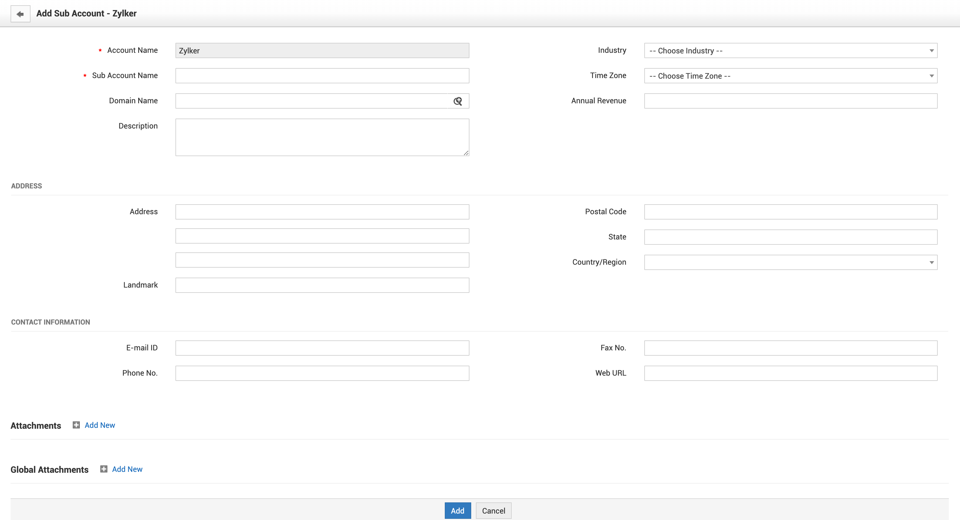This screenshot has width=960, height=520.
Task: Click the Global Attachments plus icon
Action: click(104, 469)
